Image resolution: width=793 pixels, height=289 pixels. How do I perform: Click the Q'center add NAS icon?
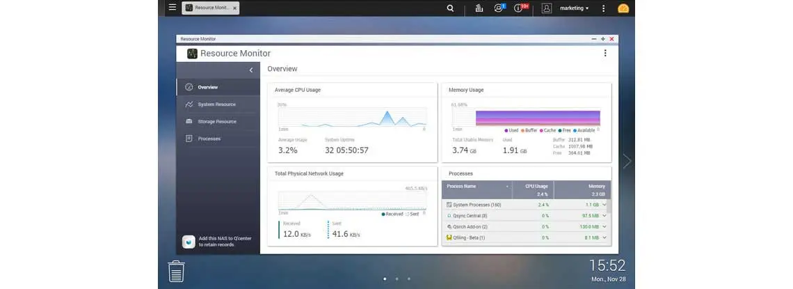189,242
